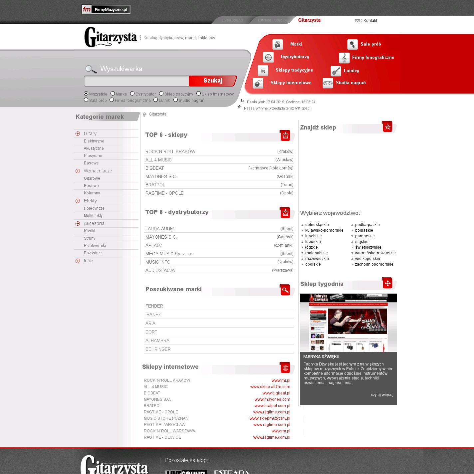Switch to the Estrada i Studio tab
Viewport: 474px width, 474px height.
pos(272,20)
